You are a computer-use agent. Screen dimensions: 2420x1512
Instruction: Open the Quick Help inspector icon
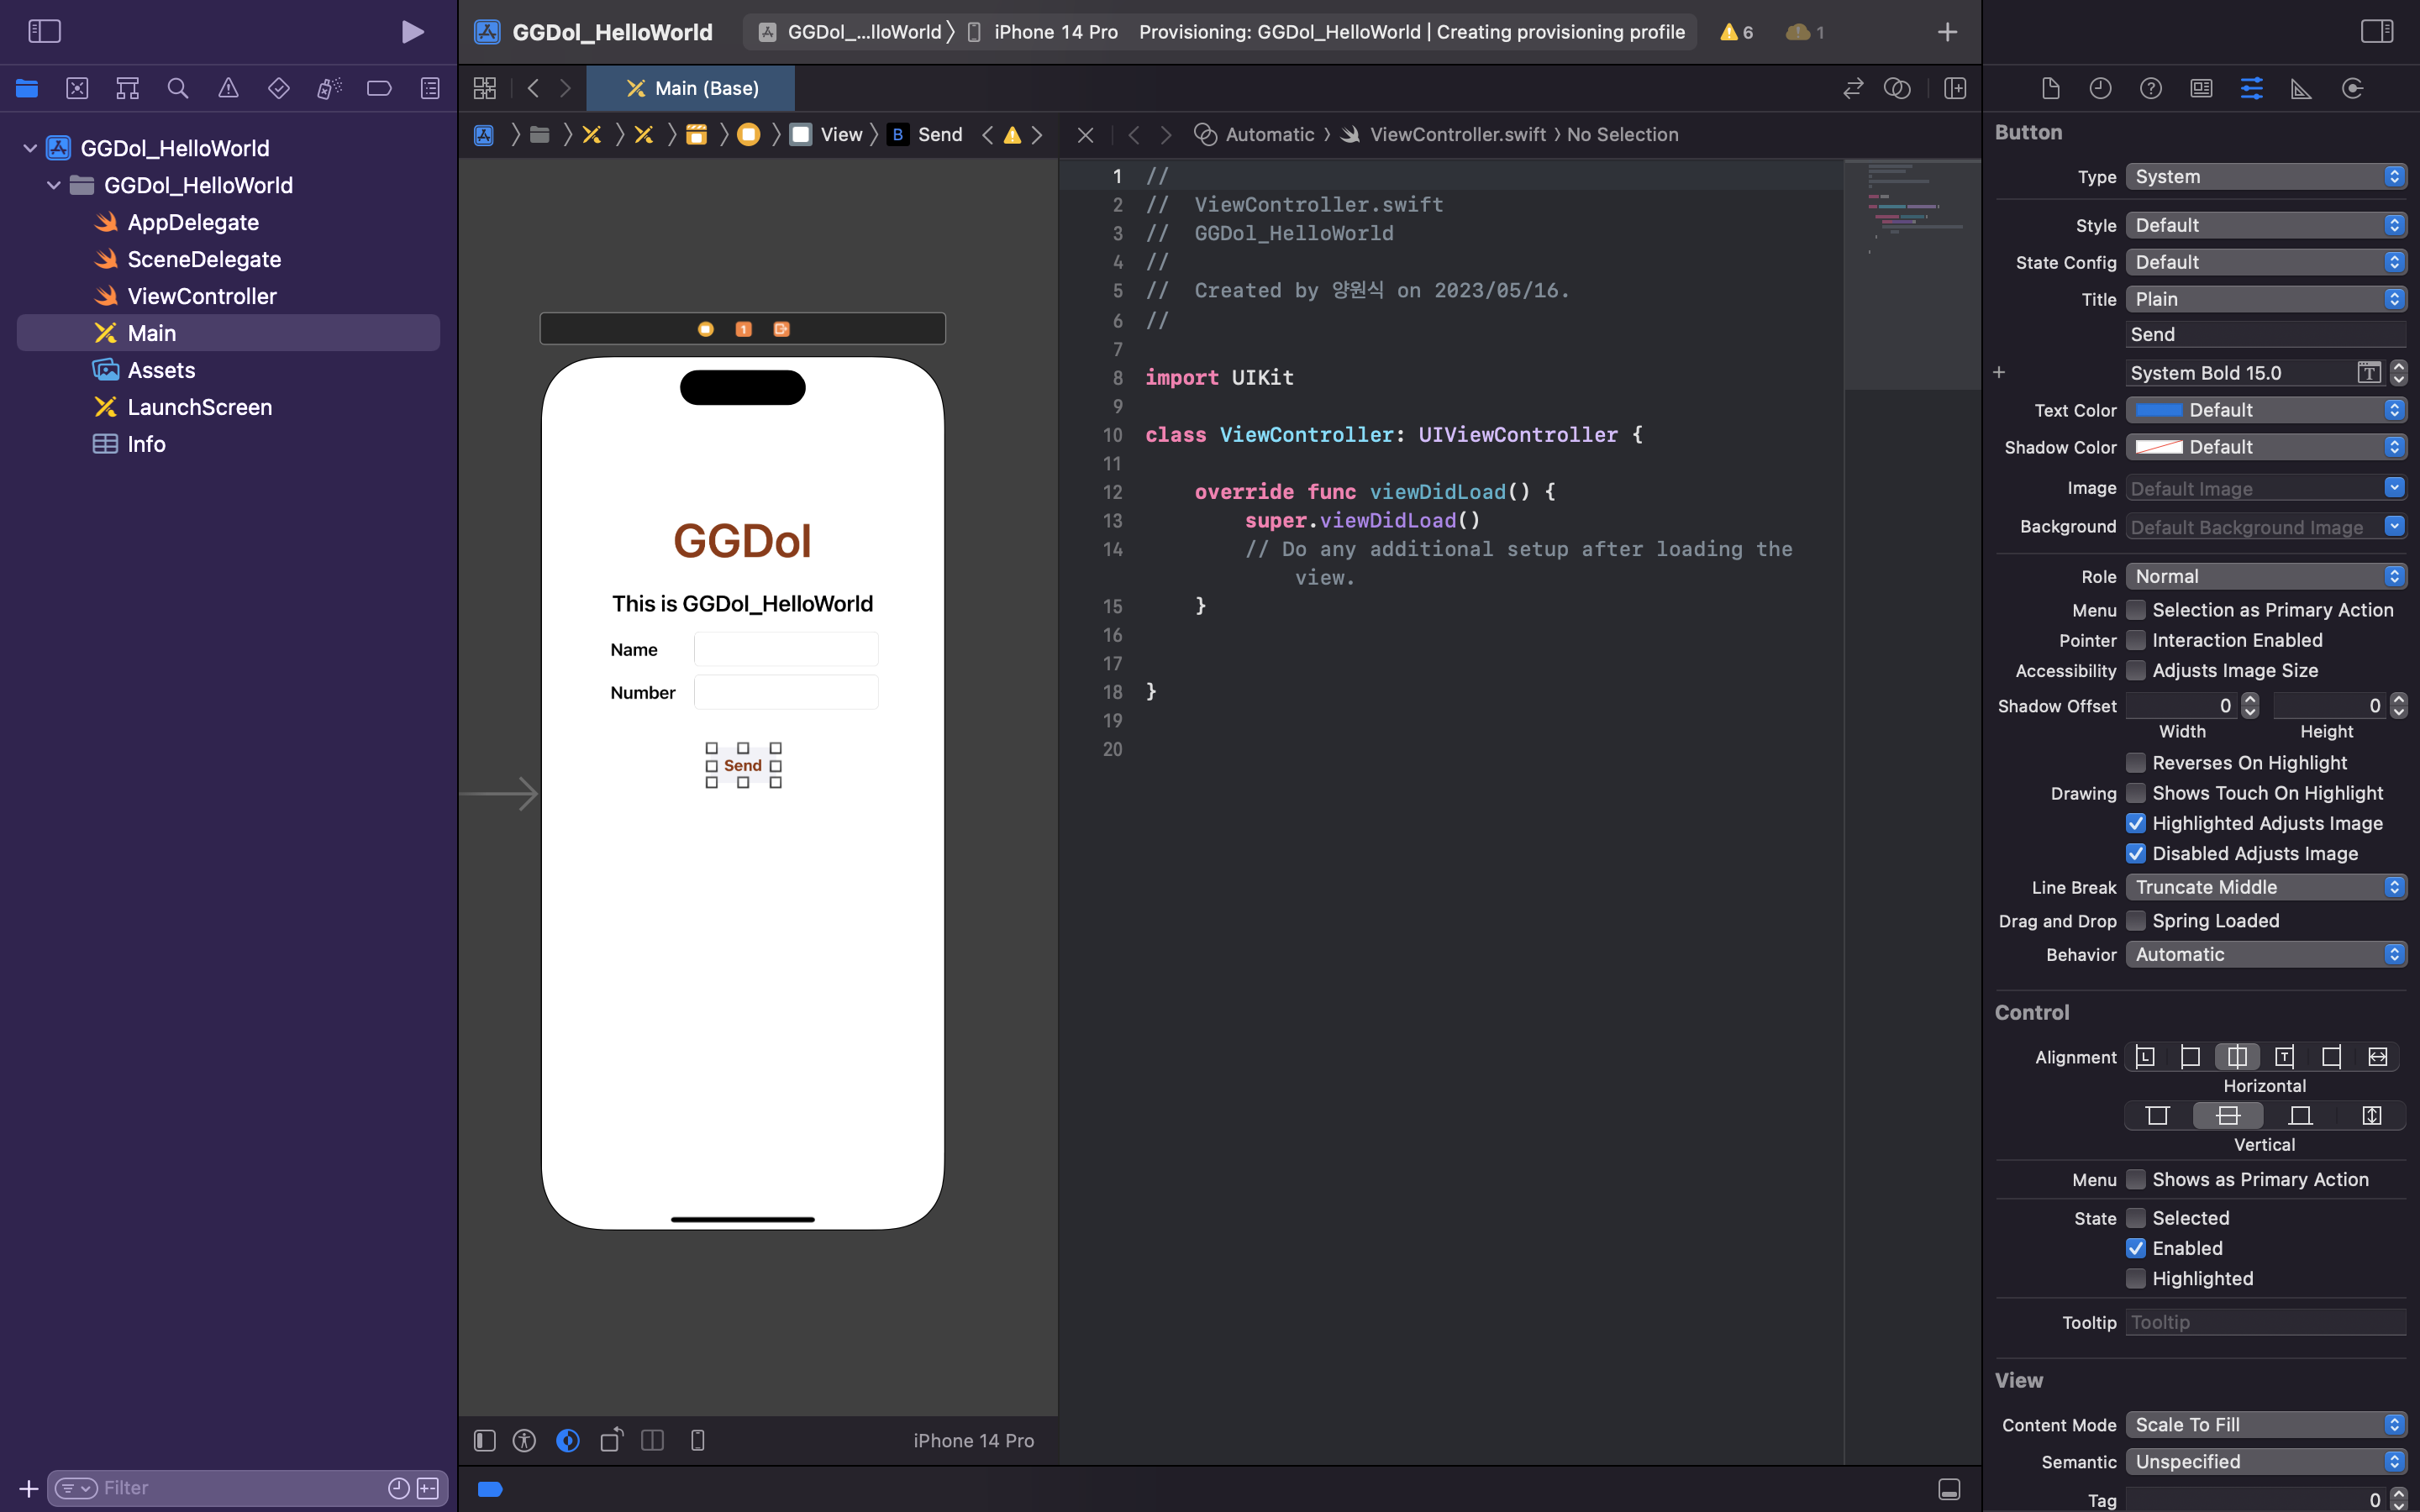point(2150,88)
